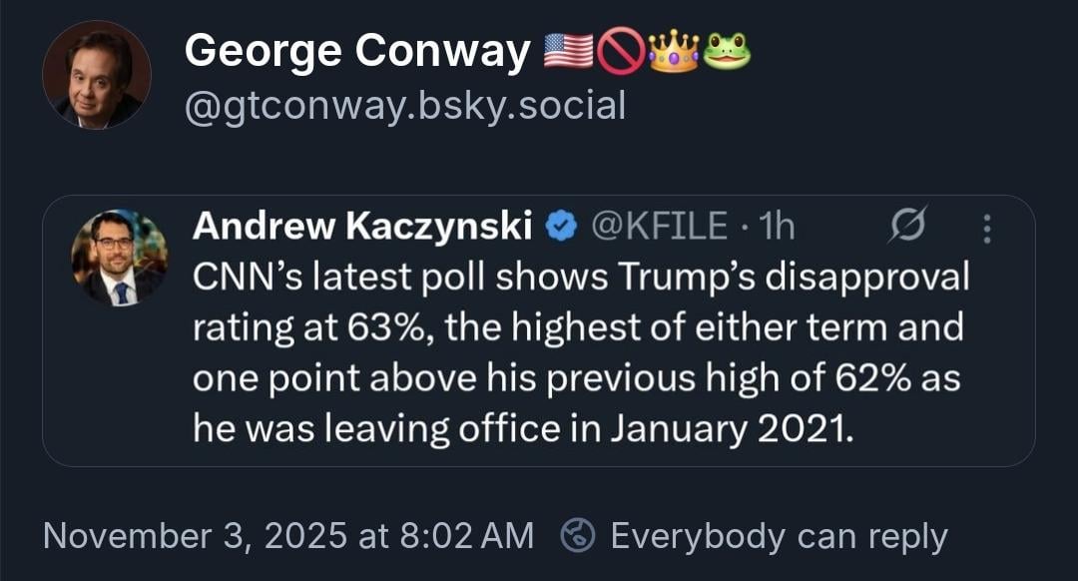1078x581 pixels.
Task: Click the frog face emoji
Action: click(x=726, y=52)
